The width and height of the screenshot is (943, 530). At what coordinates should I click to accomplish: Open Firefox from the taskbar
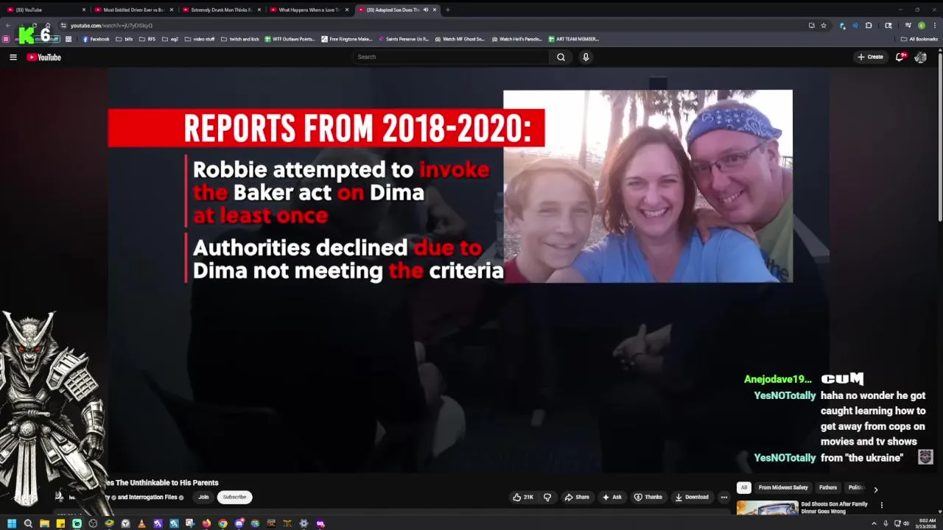(x=206, y=523)
